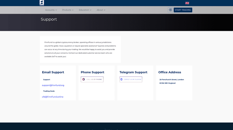Click the FinnFund global cryptocurrency broker paragraph
Viewport: 233px width, 130px height.
[80, 49]
